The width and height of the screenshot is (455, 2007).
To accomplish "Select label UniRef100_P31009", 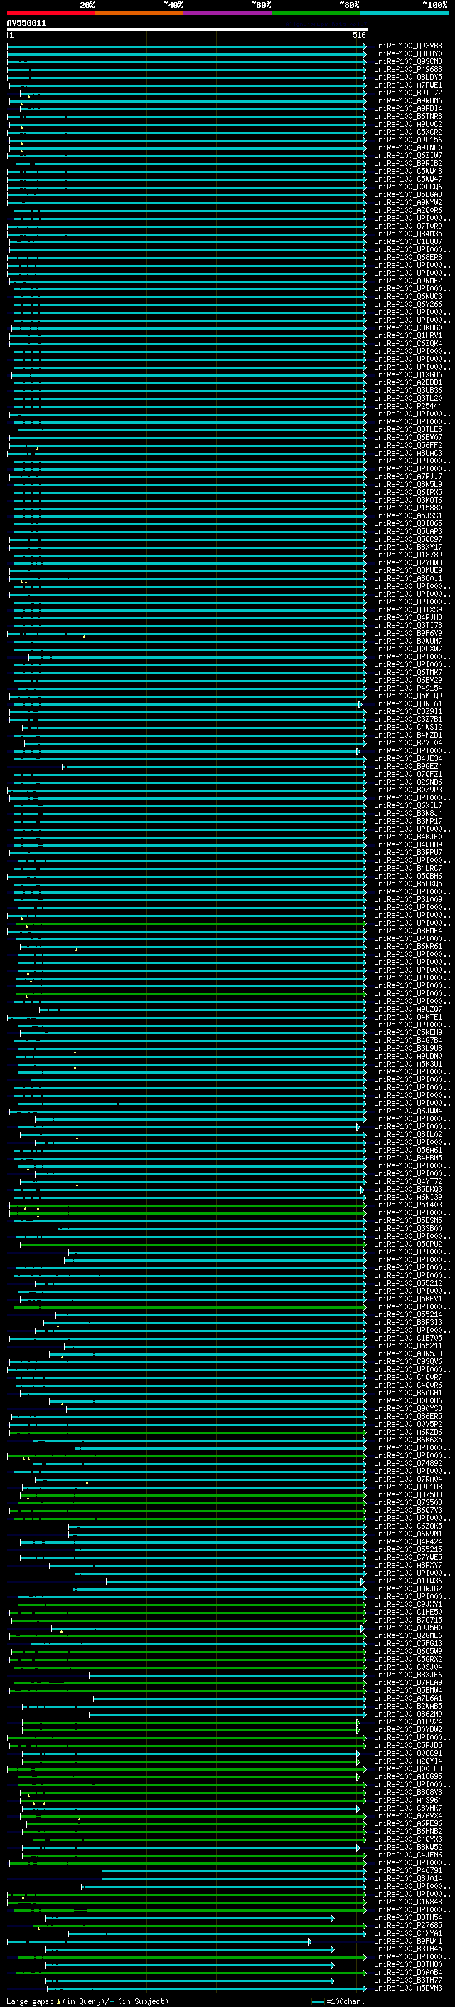I will (x=408, y=899).
